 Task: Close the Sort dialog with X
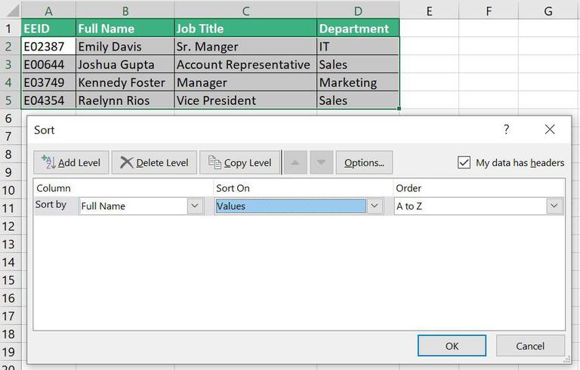[550, 129]
